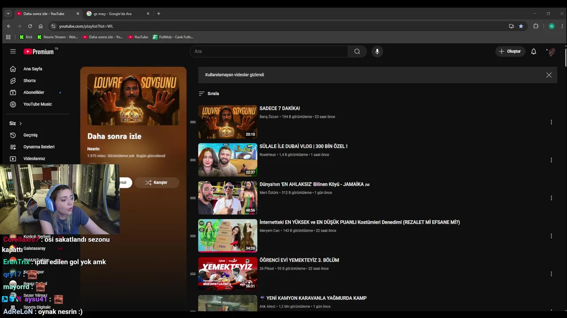Open the JAMAİKA video thumbnail
The image size is (567, 318).
point(228,198)
